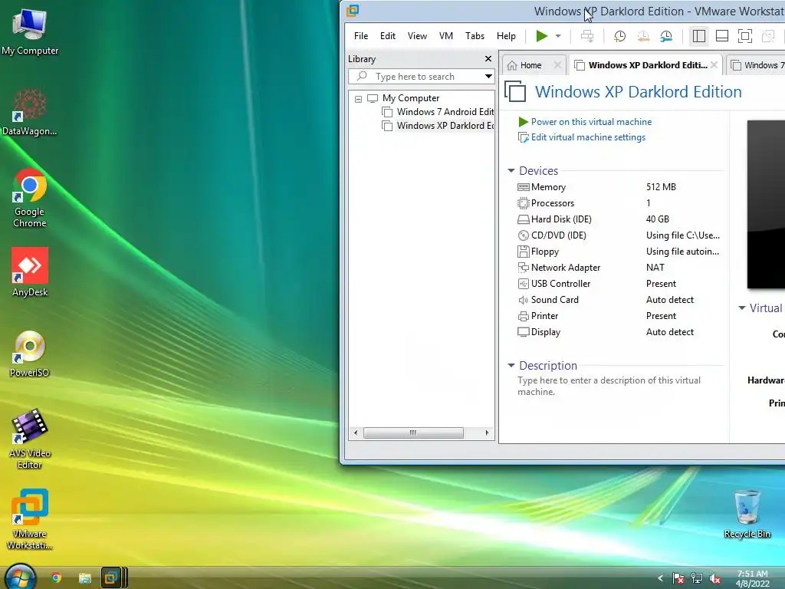Screen dimensions: 785x589
Task: Click the Send Ctrl+Alt+Del toolbar icon
Action: pyautogui.click(x=587, y=36)
